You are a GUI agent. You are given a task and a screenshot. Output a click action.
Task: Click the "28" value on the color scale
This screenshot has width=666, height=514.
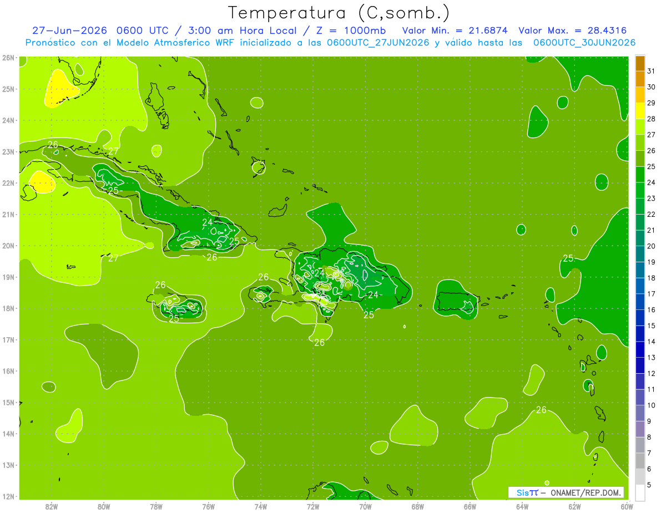[651, 119]
